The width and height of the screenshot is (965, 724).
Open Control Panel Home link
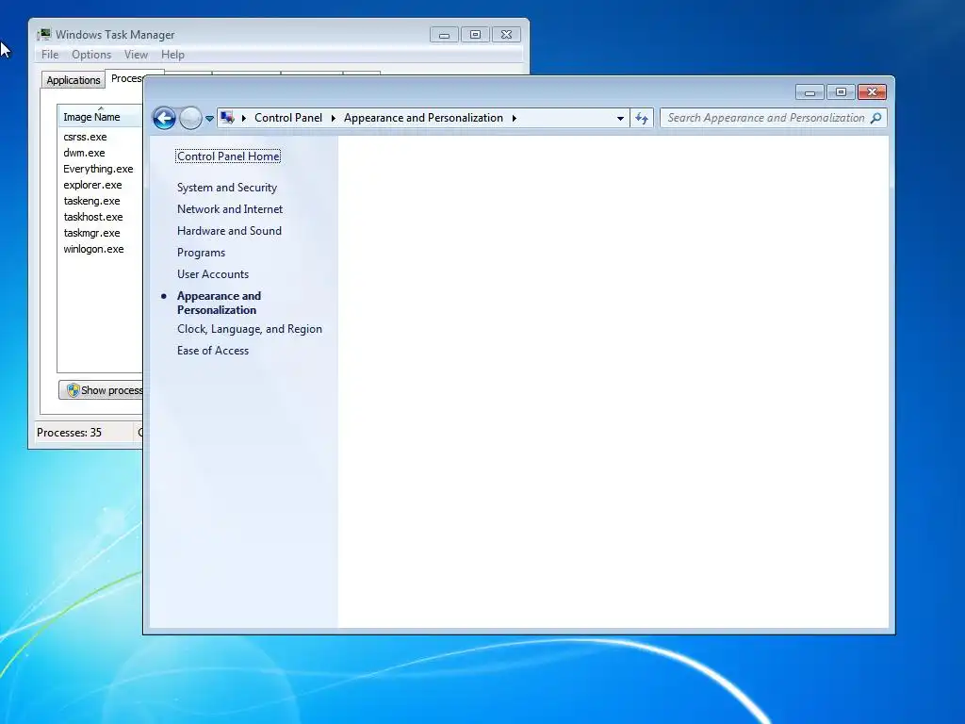click(x=228, y=156)
